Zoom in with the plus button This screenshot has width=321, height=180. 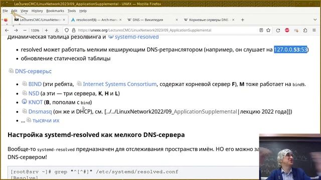(x=46, y=30)
